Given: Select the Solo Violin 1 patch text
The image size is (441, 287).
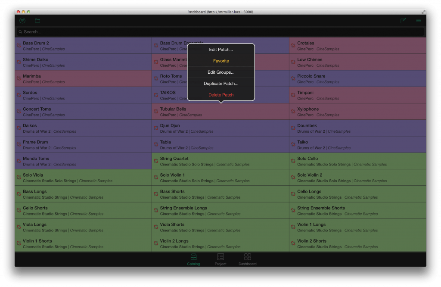Looking at the screenshot, I should coord(172,175).
